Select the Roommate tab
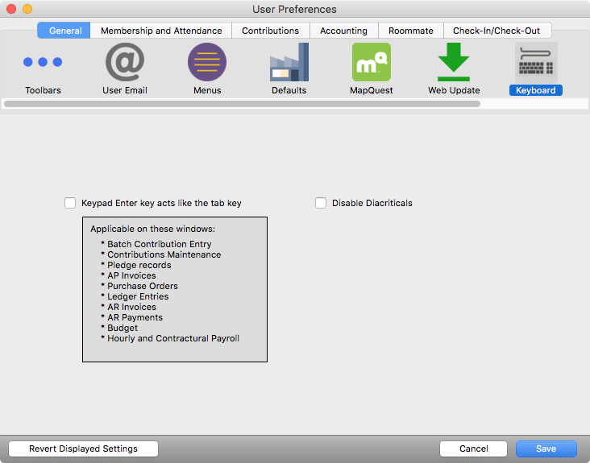The height and width of the screenshot is (463, 590). [410, 31]
